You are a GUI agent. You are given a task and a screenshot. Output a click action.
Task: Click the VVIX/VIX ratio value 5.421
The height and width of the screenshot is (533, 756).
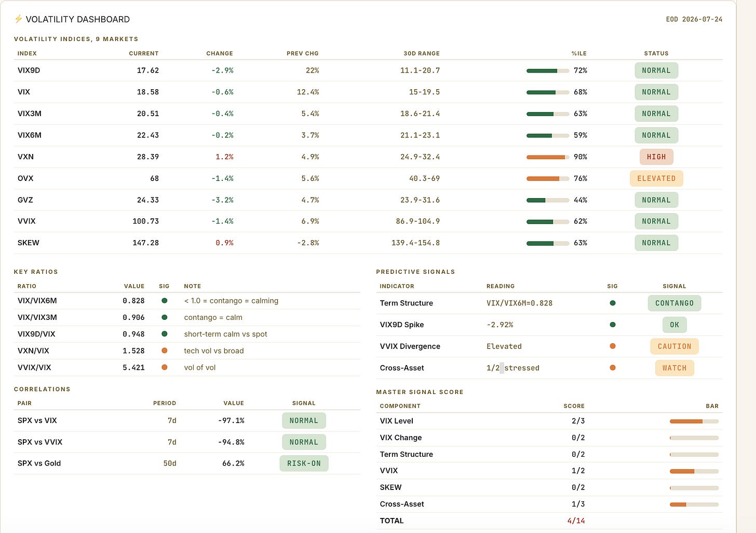click(133, 368)
